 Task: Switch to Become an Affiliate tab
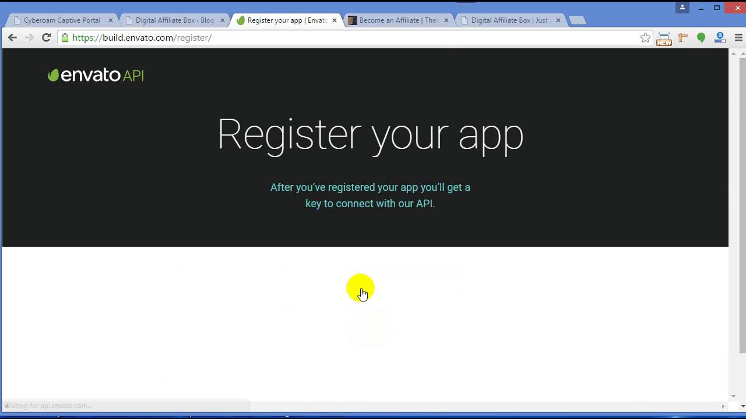tap(399, 20)
